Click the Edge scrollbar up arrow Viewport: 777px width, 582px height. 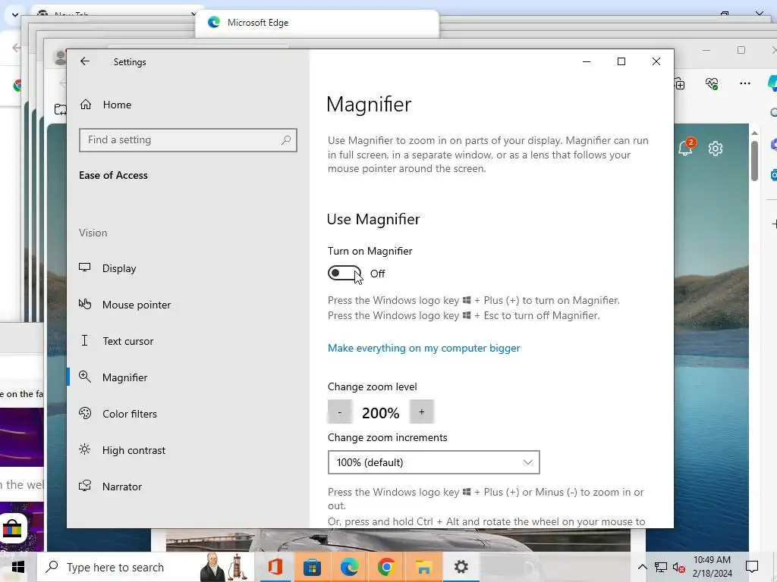click(x=754, y=133)
